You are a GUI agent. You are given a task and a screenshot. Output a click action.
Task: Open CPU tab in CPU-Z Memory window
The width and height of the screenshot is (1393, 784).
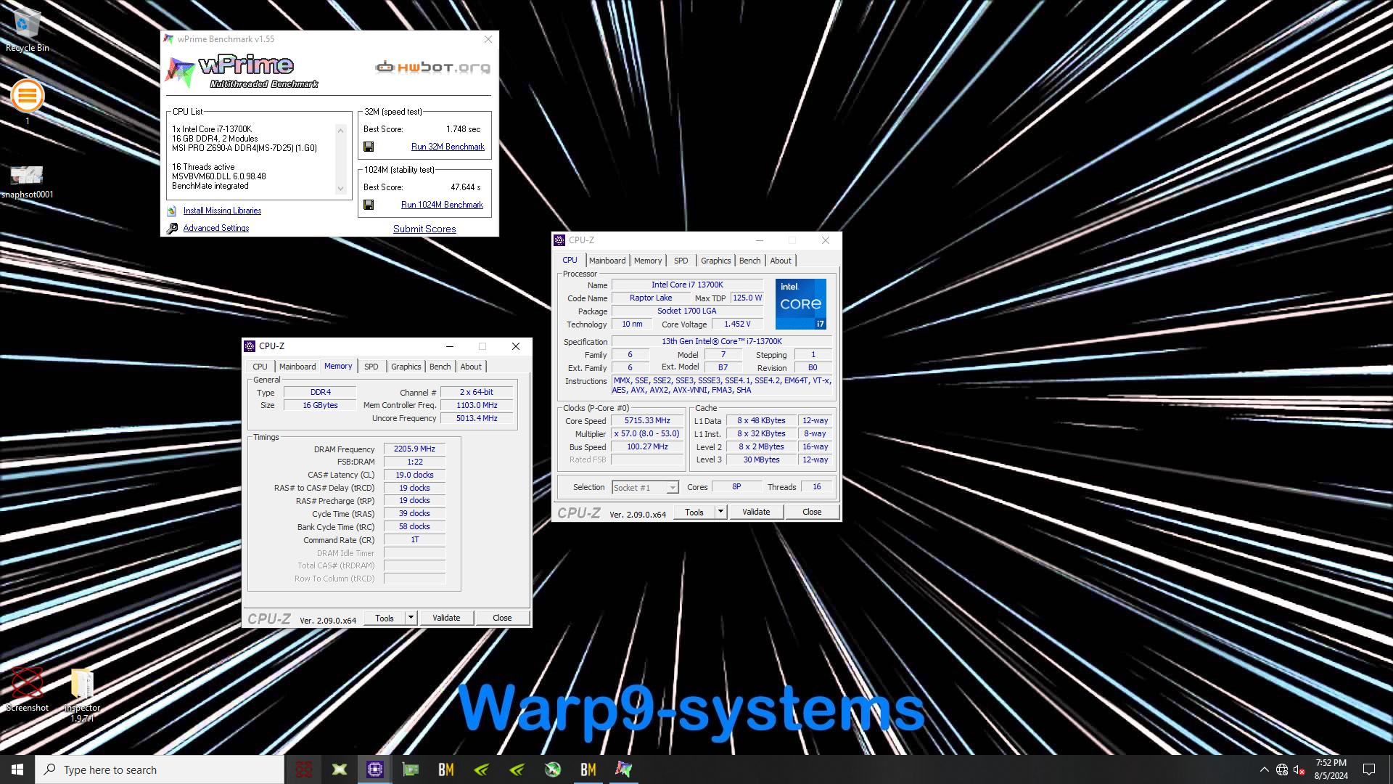pyautogui.click(x=260, y=367)
